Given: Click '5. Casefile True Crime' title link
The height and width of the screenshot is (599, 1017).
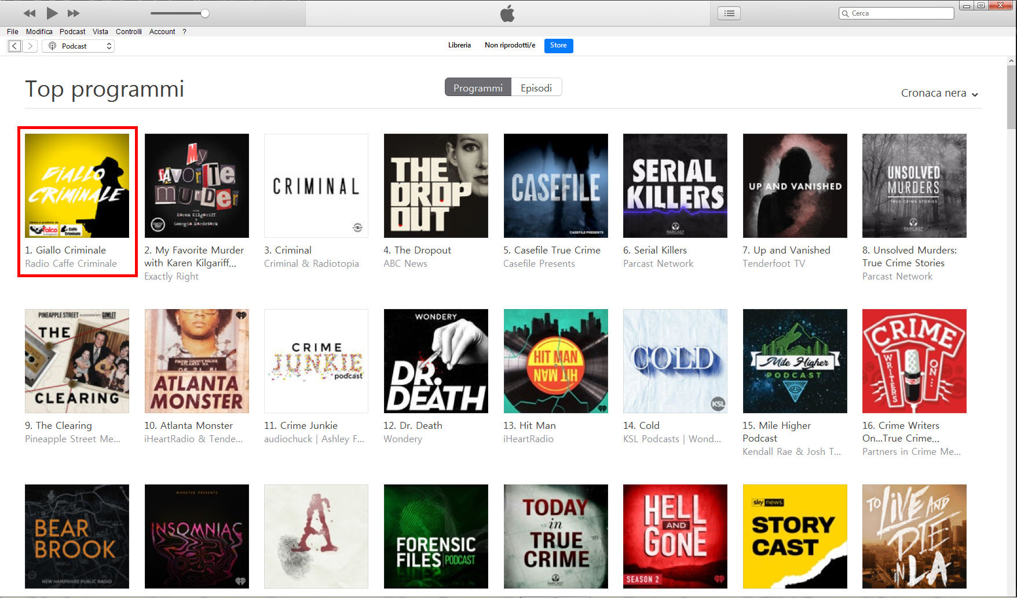Looking at the screenshot, I should [x=552, y=250].
